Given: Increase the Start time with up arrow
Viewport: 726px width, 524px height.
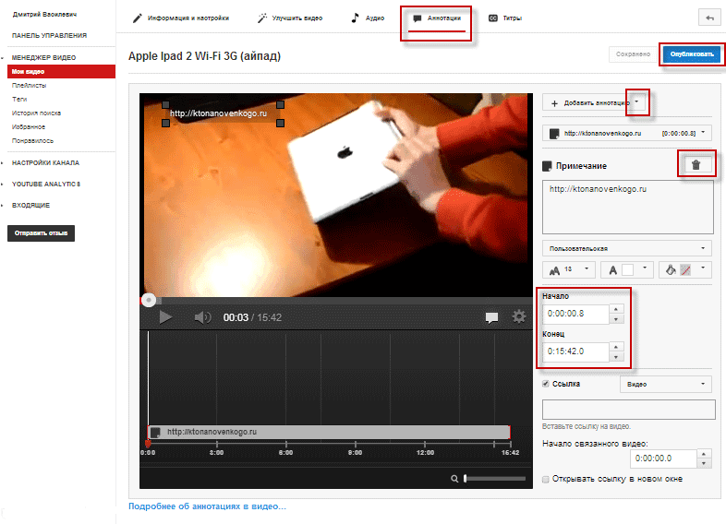Looking at the screenshot, I should tap(616, 309).
